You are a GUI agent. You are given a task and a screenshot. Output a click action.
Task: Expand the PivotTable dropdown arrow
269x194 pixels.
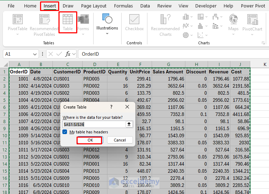click(17, 34)
